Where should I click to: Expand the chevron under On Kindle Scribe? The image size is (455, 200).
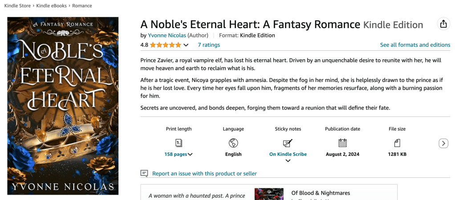coord(288,161)
